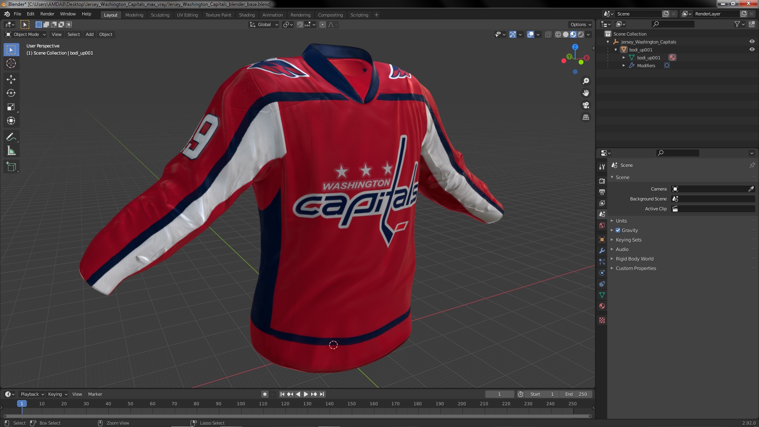
Task: Open the viewport Add menu
Action: (90, 34)
